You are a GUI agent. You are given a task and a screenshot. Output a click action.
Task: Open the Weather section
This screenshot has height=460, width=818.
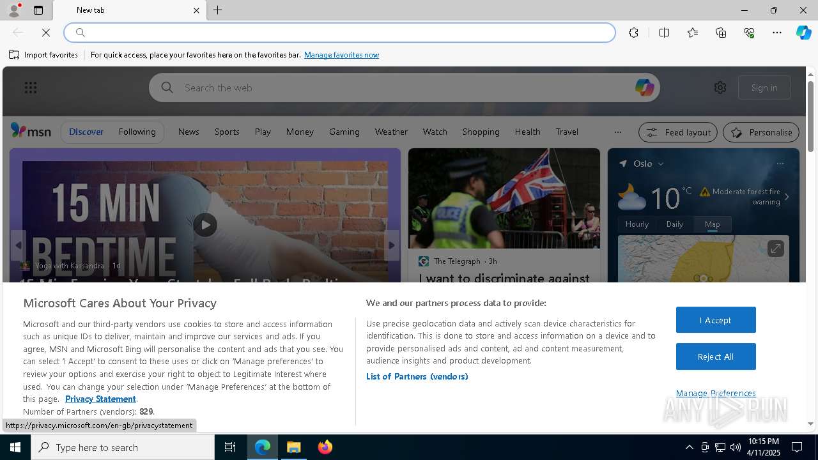point(391,132)
